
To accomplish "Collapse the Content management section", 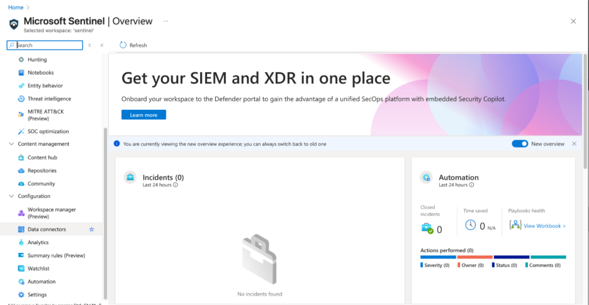I will click(x=12, y=144).
